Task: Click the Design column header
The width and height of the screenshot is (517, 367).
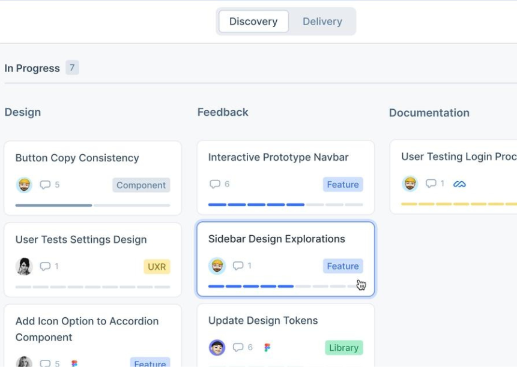Action: click(x=23, y=112)
